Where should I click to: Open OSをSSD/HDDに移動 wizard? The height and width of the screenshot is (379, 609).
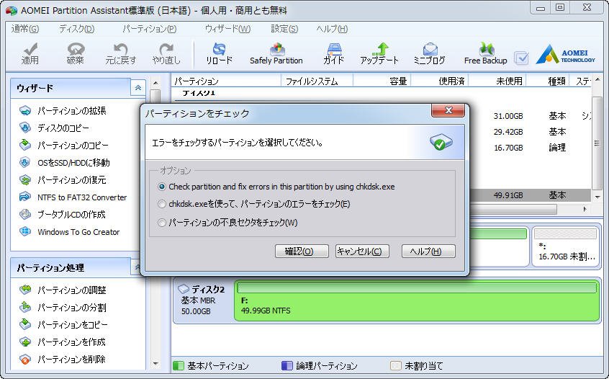coord(65,163)
